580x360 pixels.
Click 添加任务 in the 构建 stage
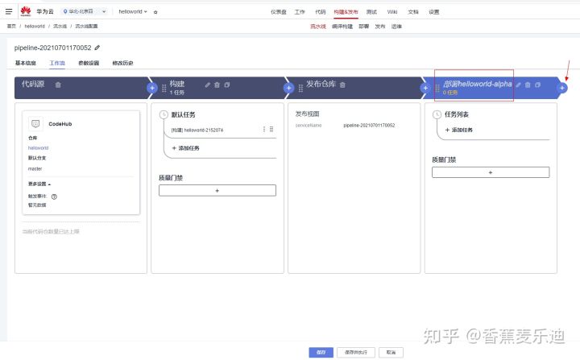pyautogui.click(x=186, y=148)
